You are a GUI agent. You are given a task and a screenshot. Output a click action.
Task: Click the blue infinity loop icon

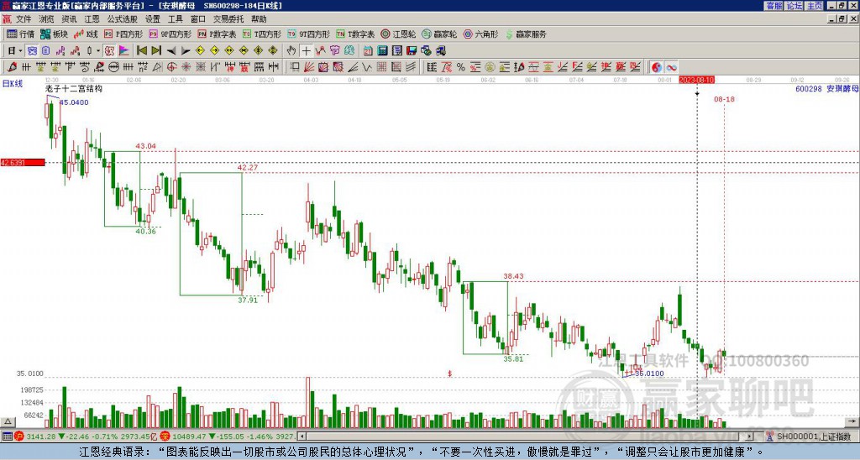point(671,67)
